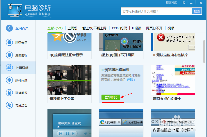Click the 能上QQ但打不开网页 title text
The width and height of the screenshot is (207, 137).
118,55
